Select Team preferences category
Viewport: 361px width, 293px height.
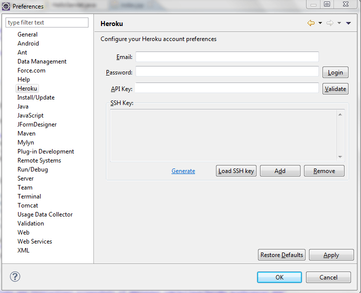25,187
